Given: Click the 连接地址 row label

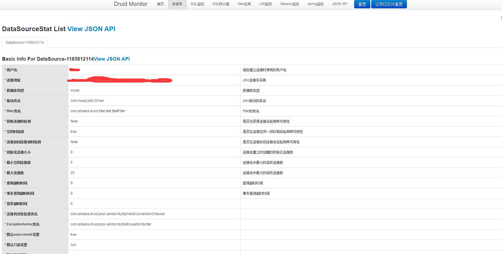Looking at the screenshot, I should (13, 80).
